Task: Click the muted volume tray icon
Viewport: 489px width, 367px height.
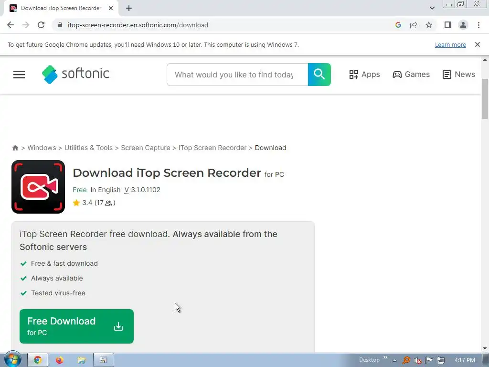Action: pos(417,360)
